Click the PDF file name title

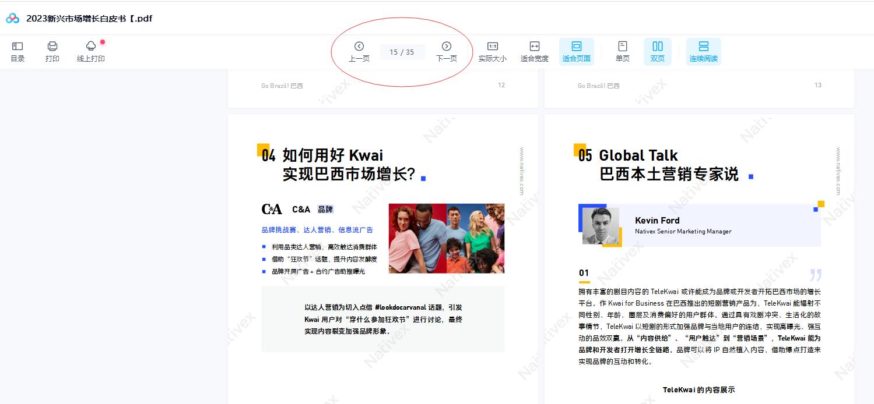click(x=89, y=19)
